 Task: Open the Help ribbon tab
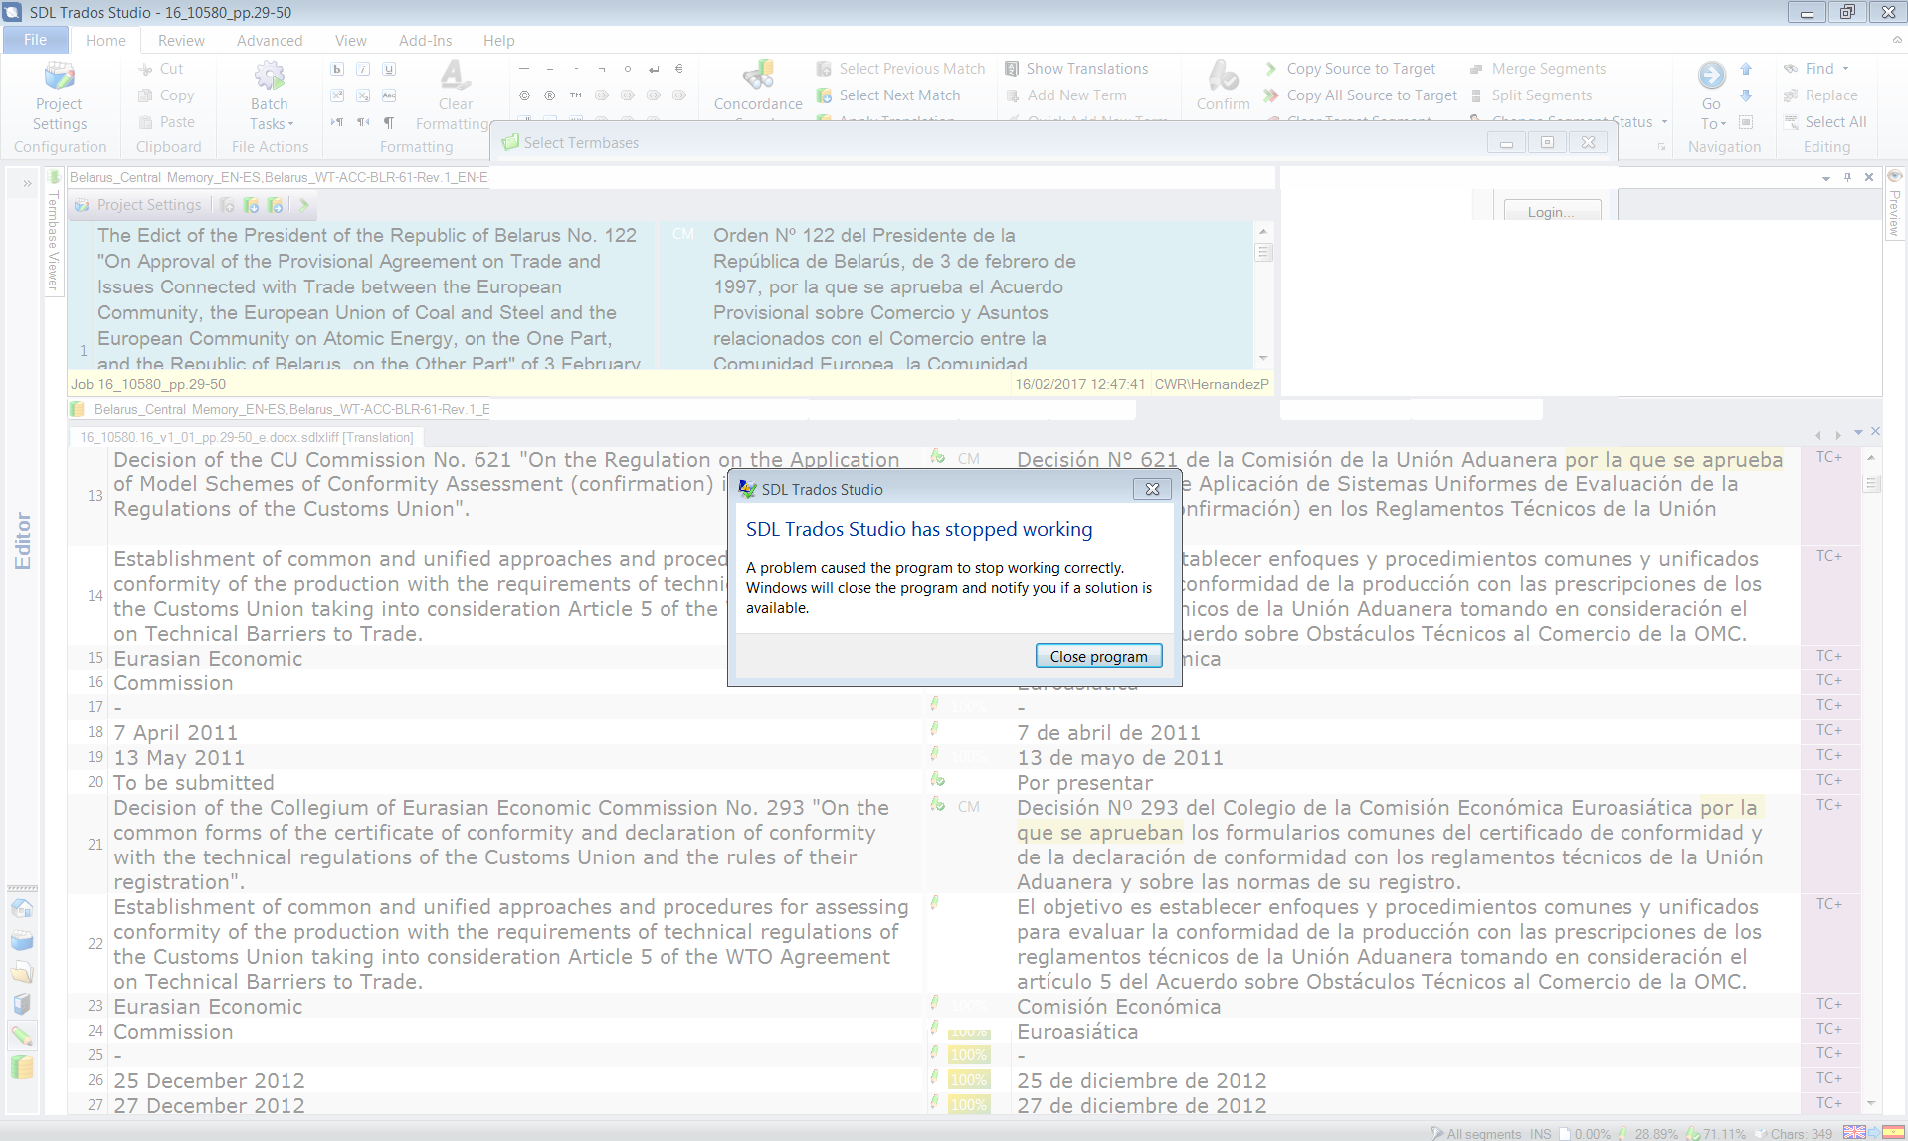(x=498, y=40)
